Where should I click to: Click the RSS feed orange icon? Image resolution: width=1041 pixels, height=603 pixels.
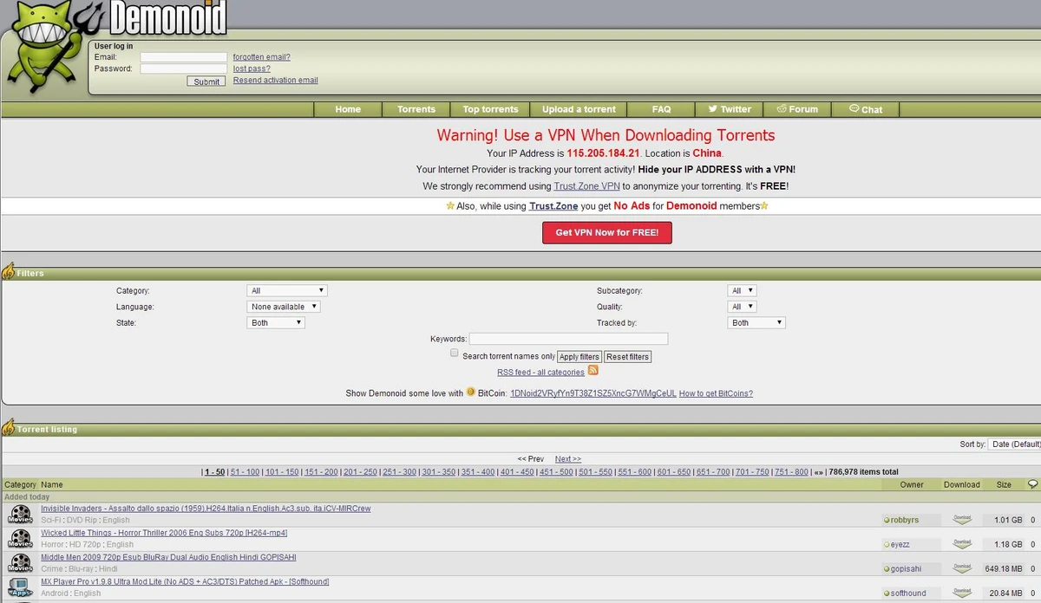(593, 371)
